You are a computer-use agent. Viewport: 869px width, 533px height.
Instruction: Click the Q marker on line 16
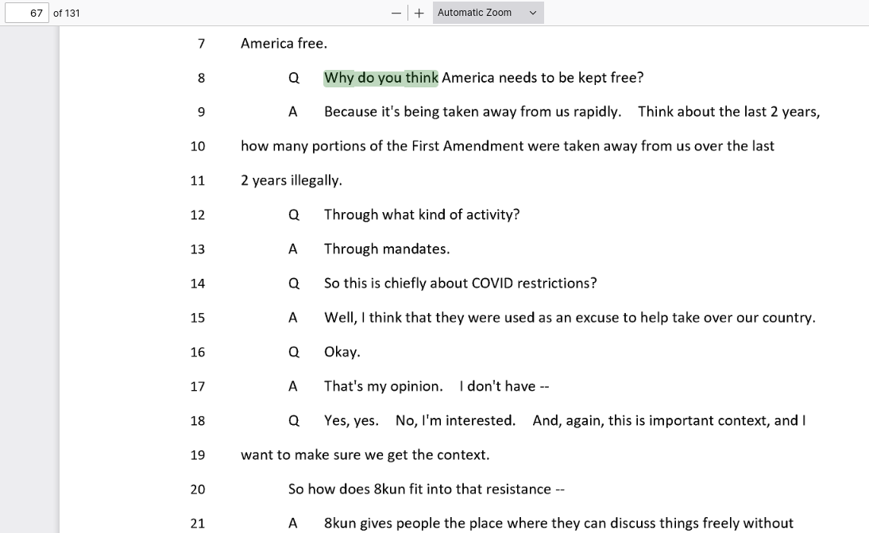[294, 353]
